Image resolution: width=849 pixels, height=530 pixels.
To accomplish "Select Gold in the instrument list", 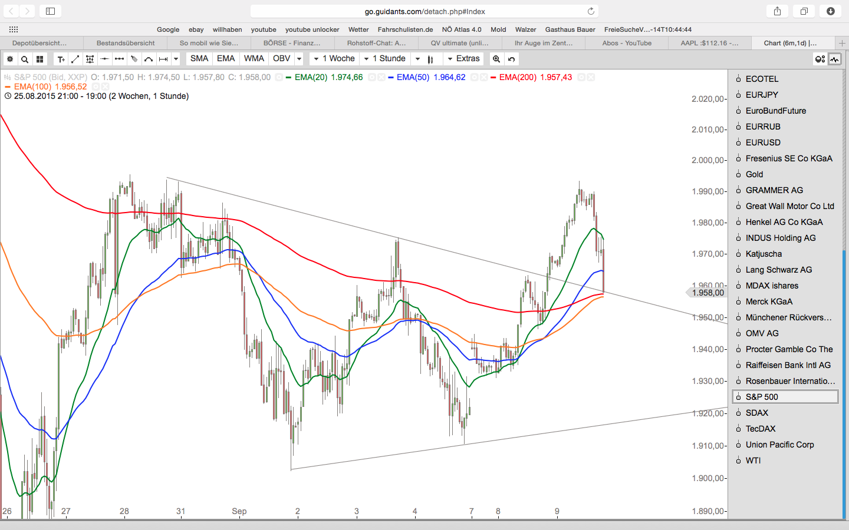I will click(753, 174).
